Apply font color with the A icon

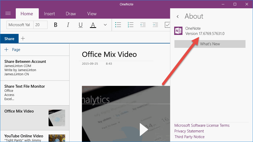tap(93, 25)
